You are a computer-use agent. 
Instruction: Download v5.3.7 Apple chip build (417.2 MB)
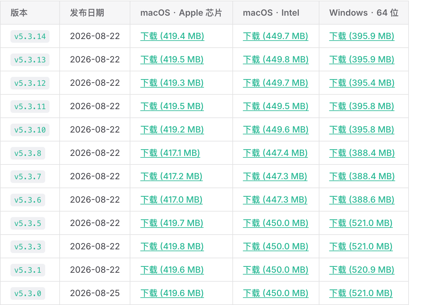pyautogui.click(x=172, y=176)
